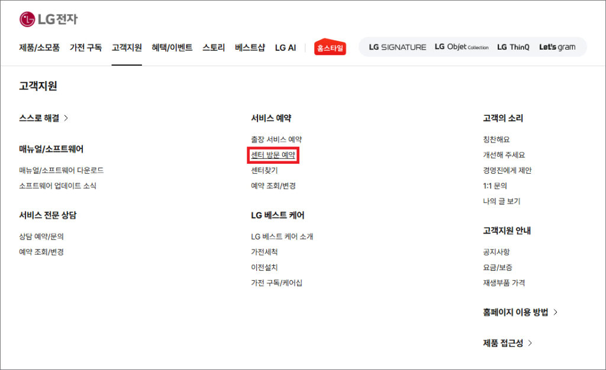Click the LG전자 logo
The width and height of the screenshot is (606, 370).
[48, 20]
